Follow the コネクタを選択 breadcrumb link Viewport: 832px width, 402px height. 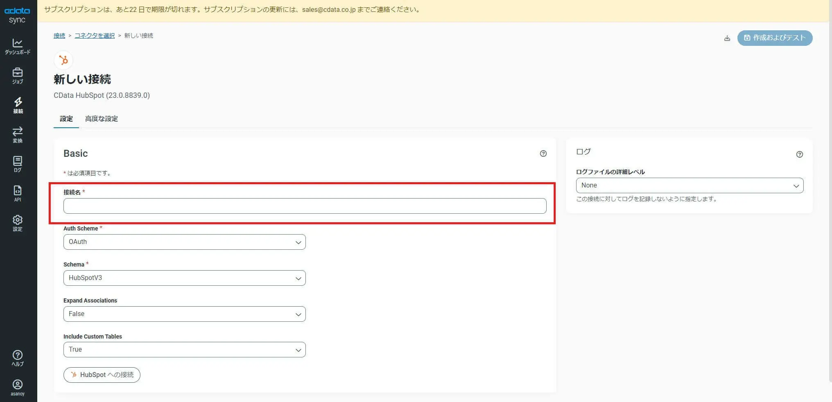[95, 36]
